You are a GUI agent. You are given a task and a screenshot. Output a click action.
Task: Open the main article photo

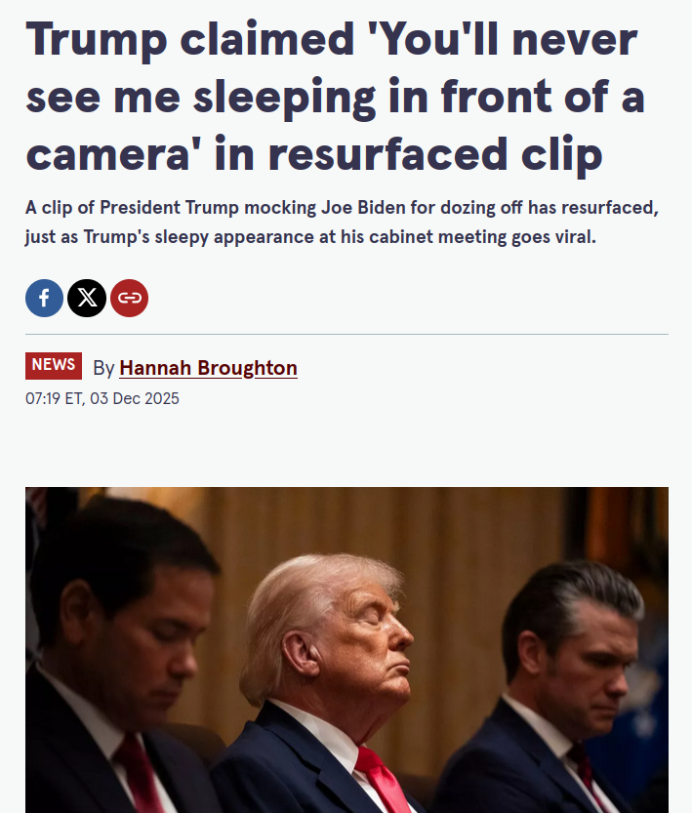point(346,649)
